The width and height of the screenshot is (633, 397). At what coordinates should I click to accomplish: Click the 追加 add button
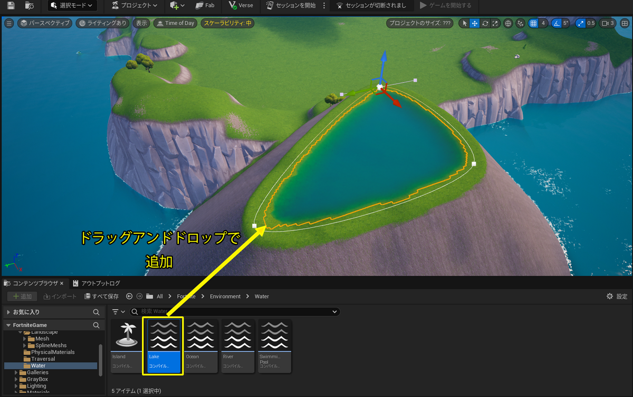(22, 296)
